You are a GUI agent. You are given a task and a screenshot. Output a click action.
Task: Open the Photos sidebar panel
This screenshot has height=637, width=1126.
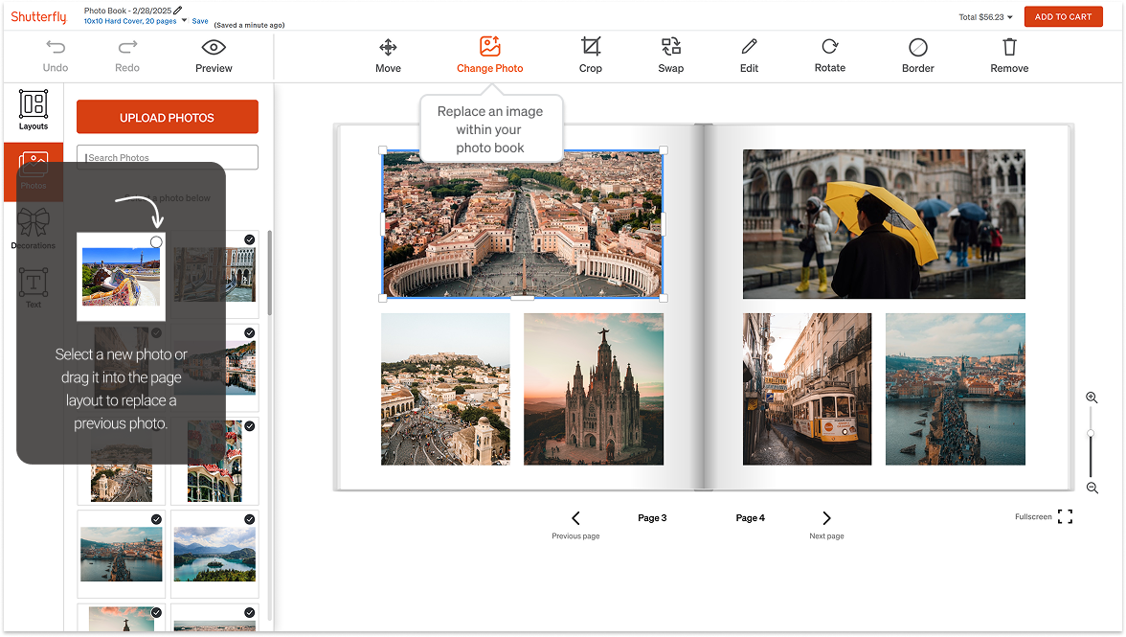pyautogui.click(x=33, y=171)
